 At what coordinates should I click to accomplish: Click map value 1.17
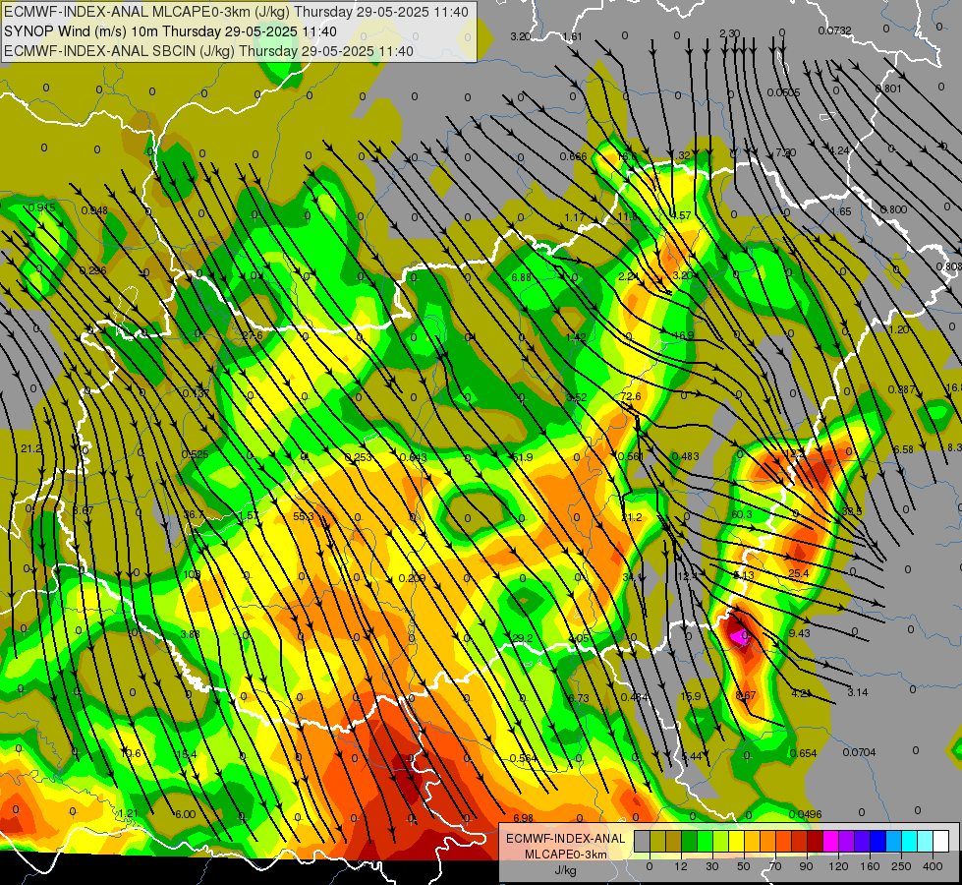575,217
